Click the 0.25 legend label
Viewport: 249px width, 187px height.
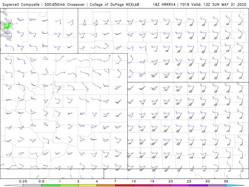coord(23,181)
